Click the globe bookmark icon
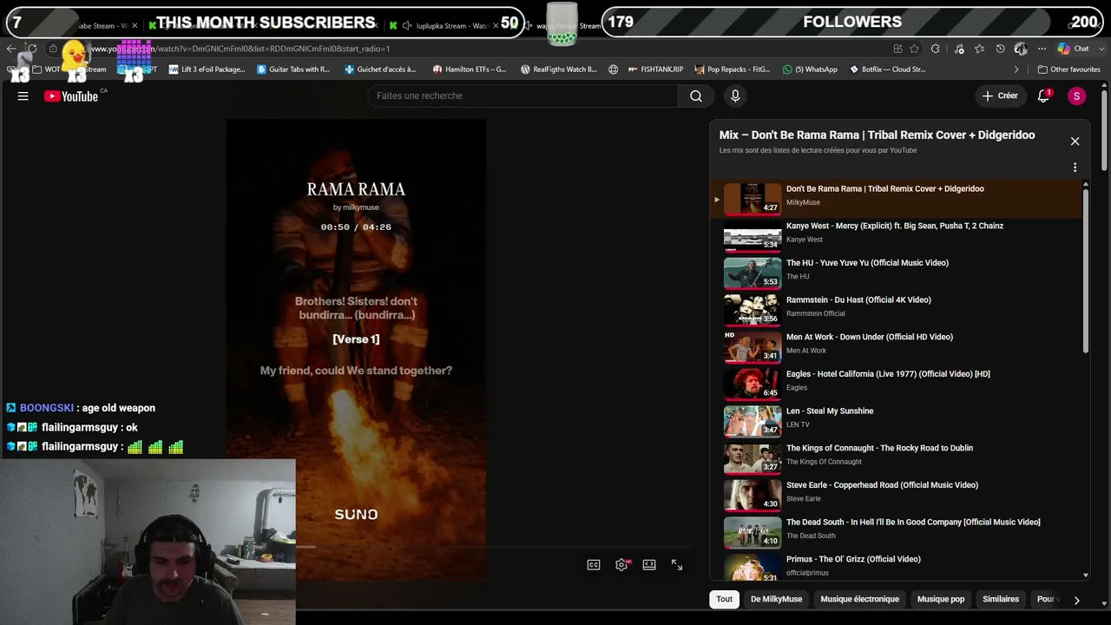Viewport: 1111px width, 625px height. pos(613,69)
